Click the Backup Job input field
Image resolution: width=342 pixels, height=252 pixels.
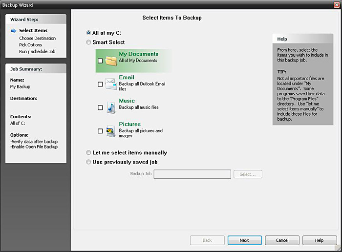192,174
